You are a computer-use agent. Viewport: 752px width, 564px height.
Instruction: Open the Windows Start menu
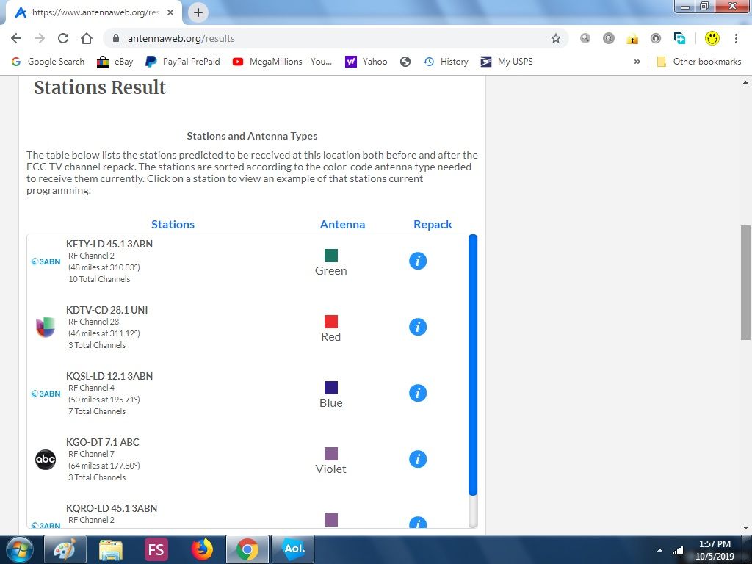click(18, 549)
